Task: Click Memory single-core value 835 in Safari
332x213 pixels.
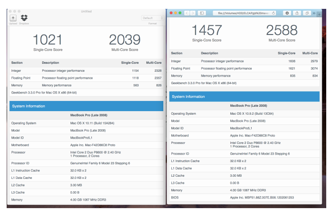Action: [x=292, y=76]
